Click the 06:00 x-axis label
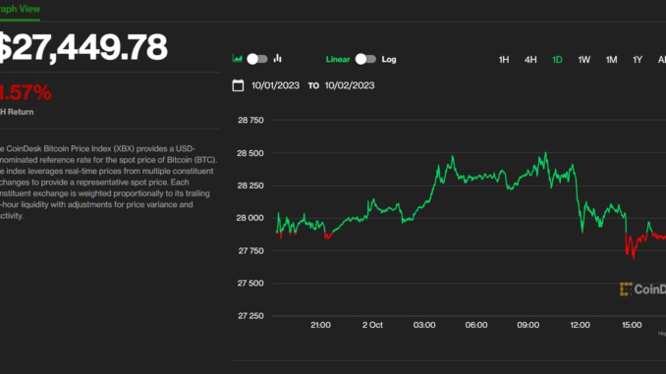Image resolution: width=666 pixels, height=374 pixels. tap(476, 325)
